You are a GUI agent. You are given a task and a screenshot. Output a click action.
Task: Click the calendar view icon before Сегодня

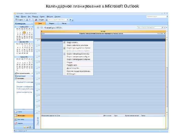coord(36,20)
